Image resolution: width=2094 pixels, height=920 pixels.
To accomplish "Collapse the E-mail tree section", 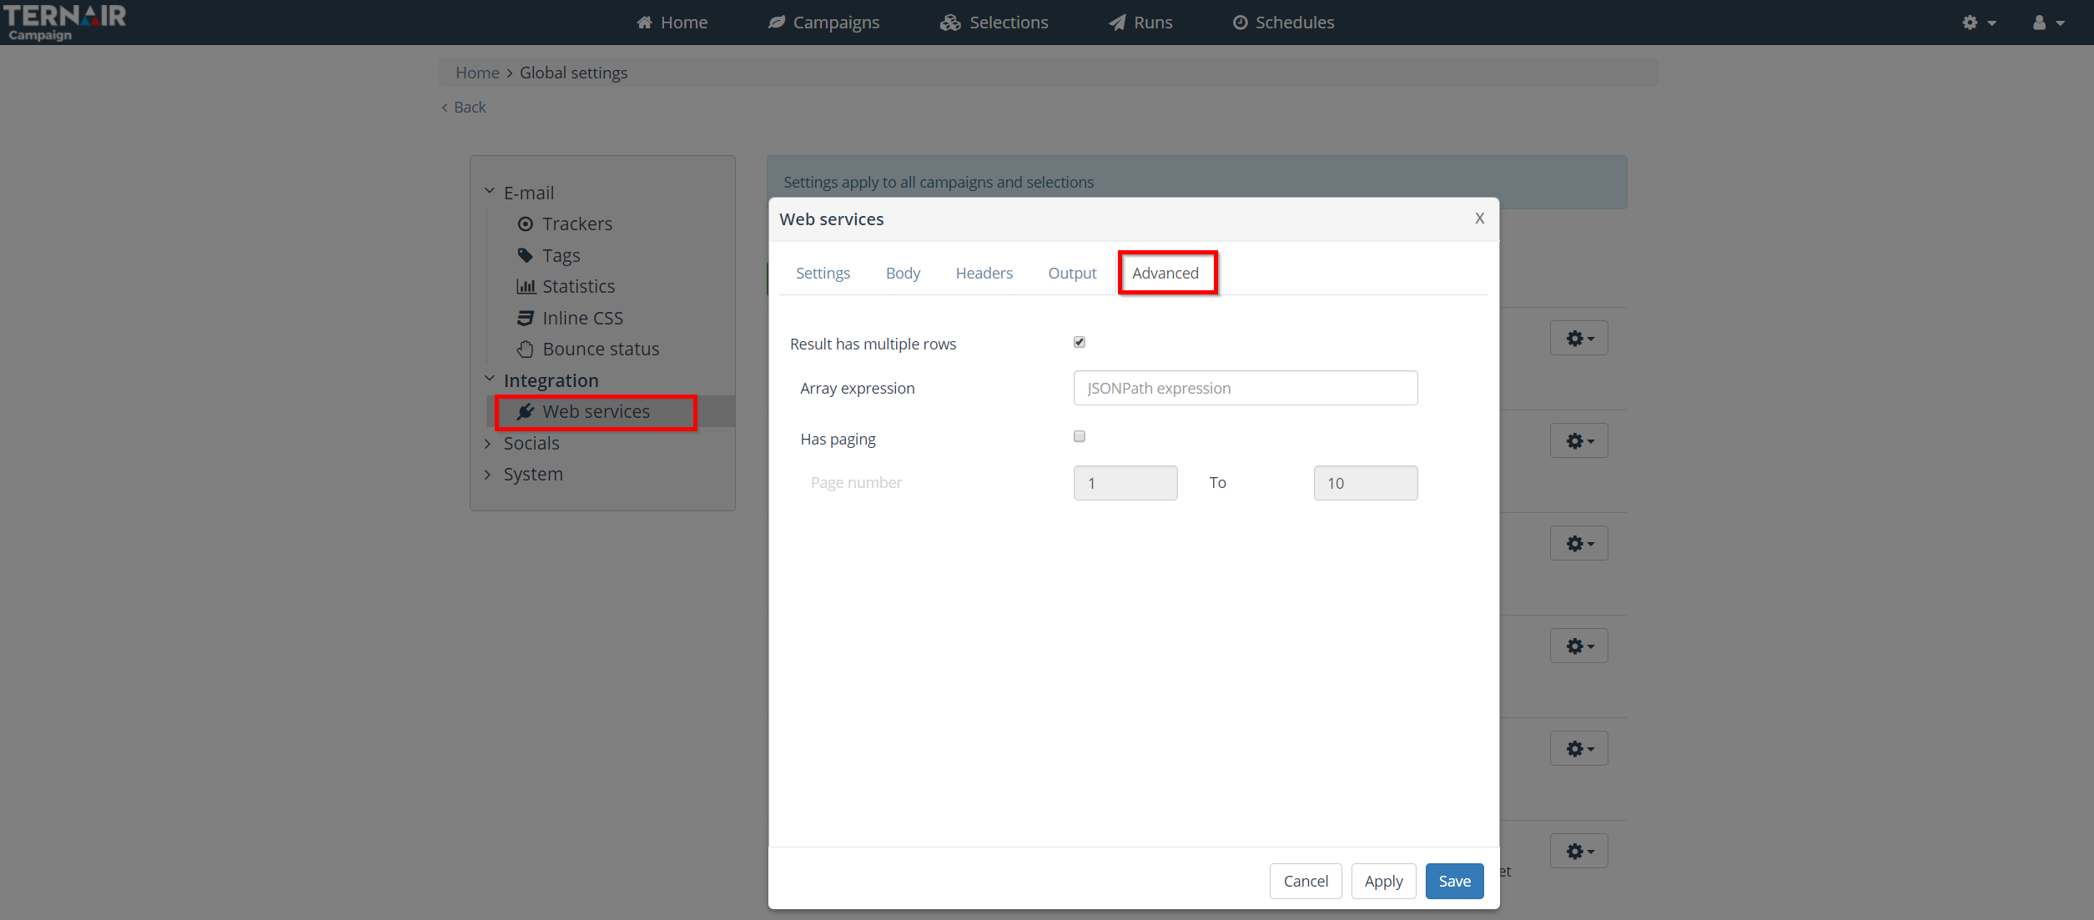I will [x=490, y=192].
